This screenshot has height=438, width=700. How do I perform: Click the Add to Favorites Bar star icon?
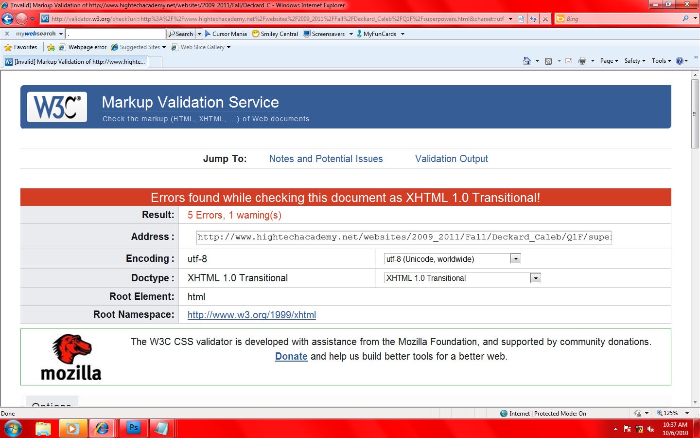click(51, 47)
